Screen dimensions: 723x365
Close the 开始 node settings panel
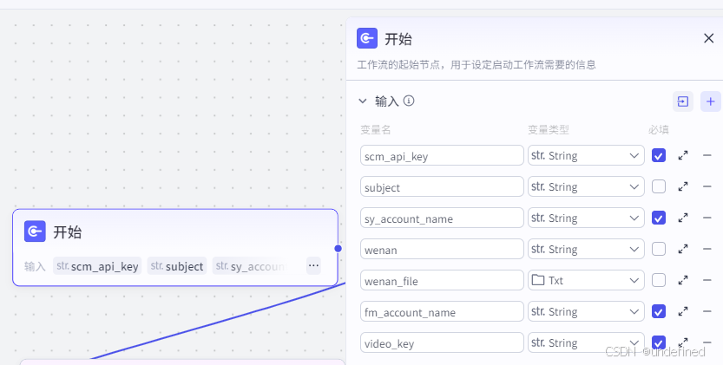(x=709, y=38)
